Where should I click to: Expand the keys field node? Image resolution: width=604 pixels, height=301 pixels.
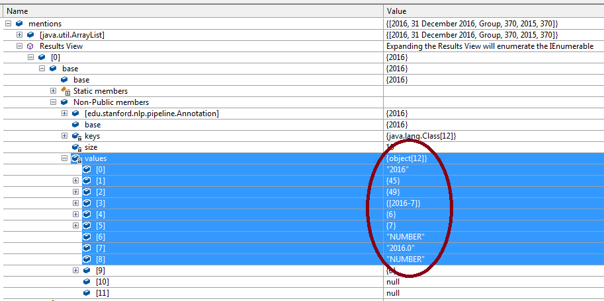coord(64,136)
